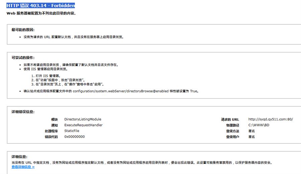Select the 最可能的原因 section heading

pyautogui.click(x=23, y=30)
